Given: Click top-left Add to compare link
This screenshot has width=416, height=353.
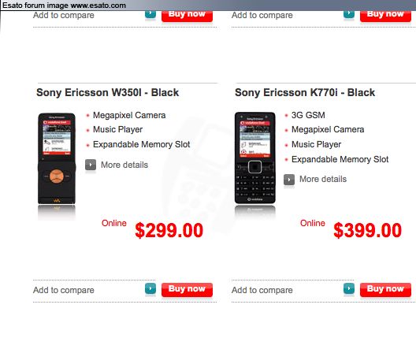Looking at the screenshot, I should pos(64,16).
